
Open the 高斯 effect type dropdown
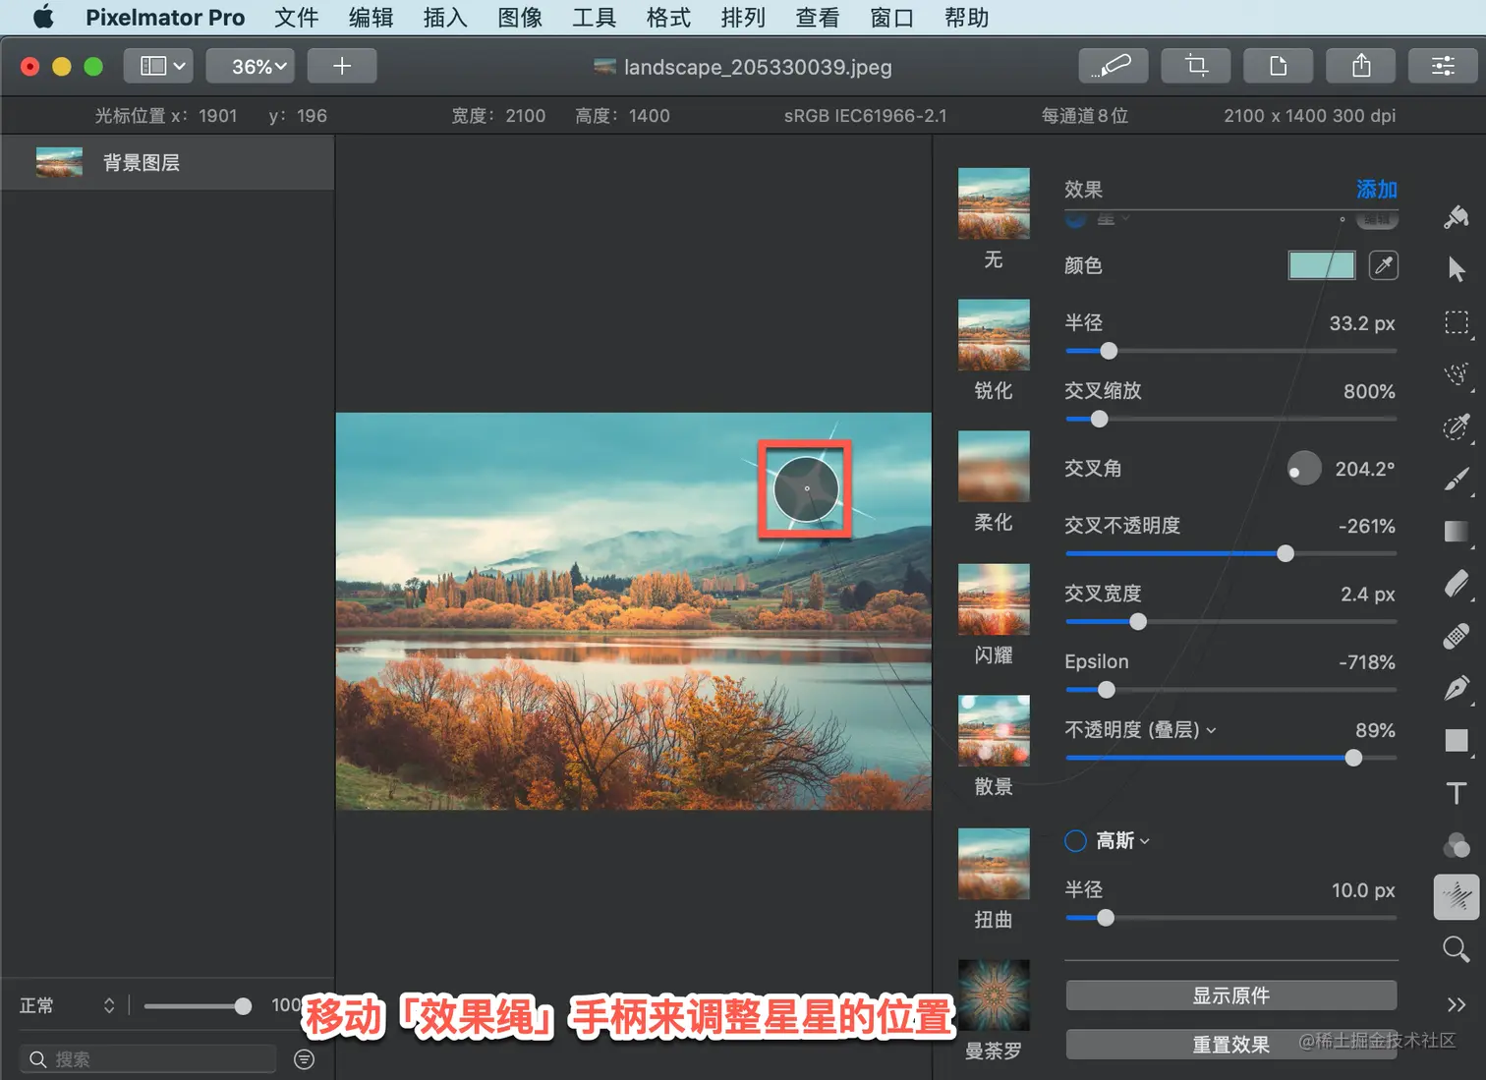click(x=1123, y=841)
